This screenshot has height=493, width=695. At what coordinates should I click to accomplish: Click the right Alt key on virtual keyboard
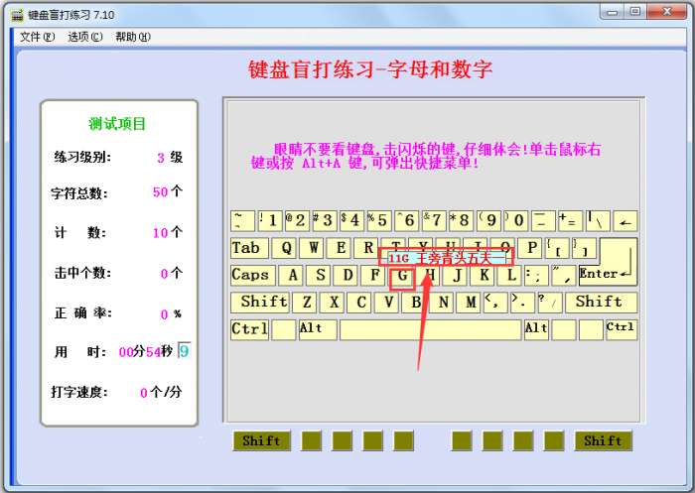536,329
